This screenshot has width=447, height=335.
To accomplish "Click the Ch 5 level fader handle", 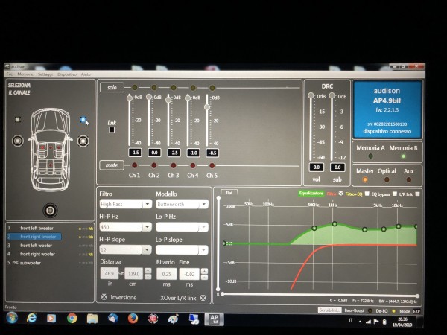I will click(x=207, y=107).
